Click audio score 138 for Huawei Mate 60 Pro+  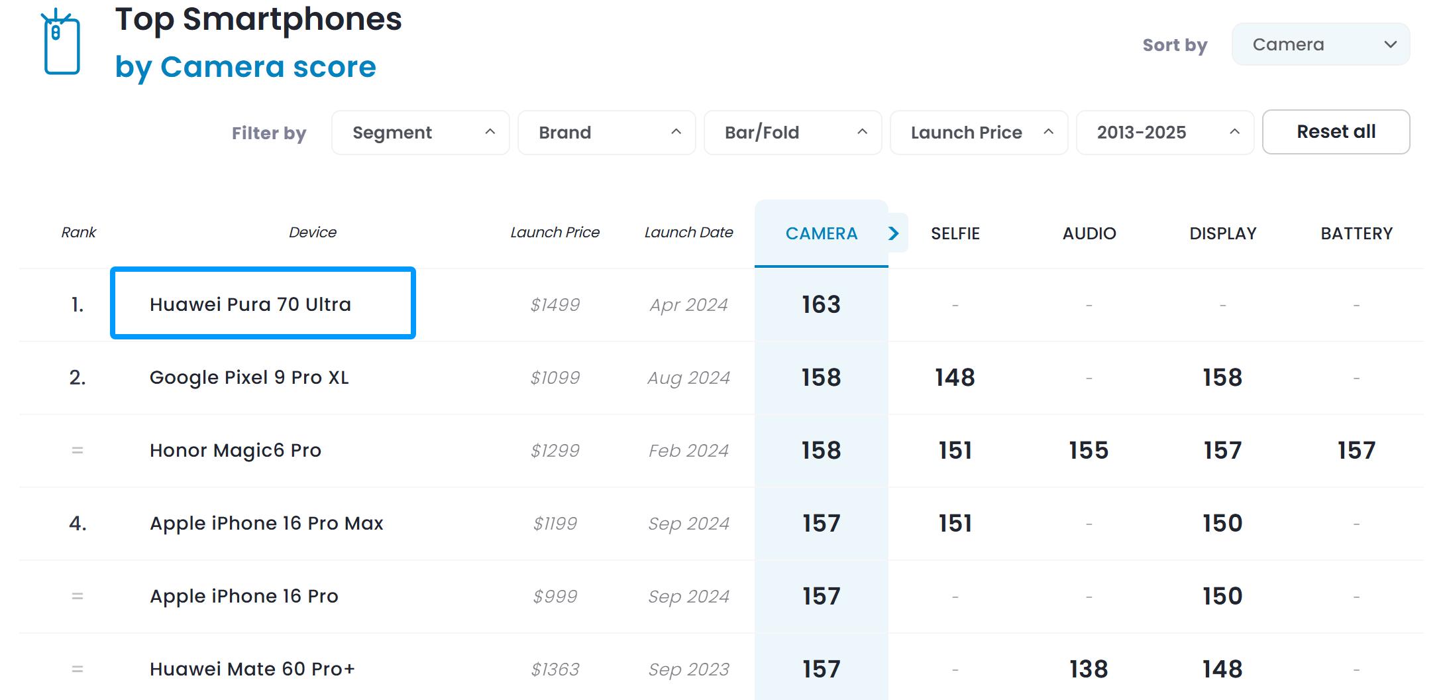(x=1089, y=669)
